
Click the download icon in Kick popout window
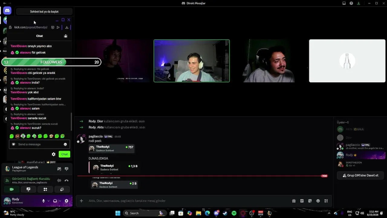(x=67, y=27)
